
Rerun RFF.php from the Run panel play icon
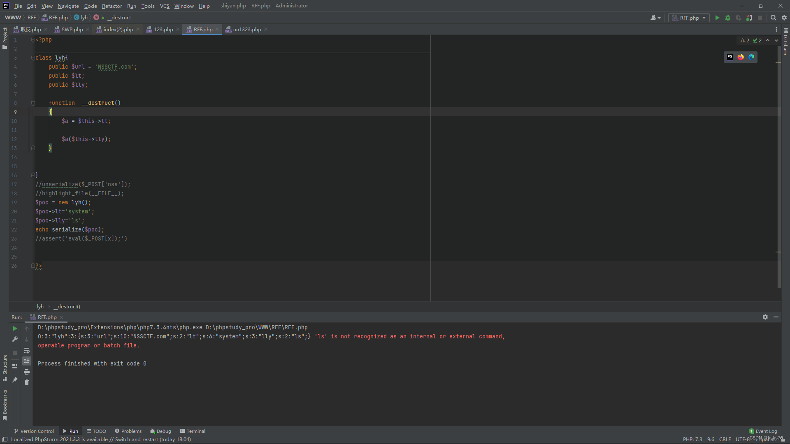click(15, 328)
